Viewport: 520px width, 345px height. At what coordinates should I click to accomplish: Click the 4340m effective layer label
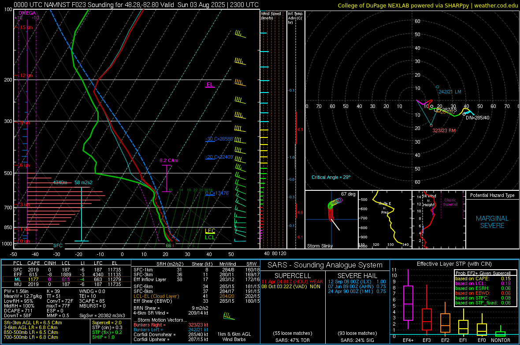(x=60, y=182)
